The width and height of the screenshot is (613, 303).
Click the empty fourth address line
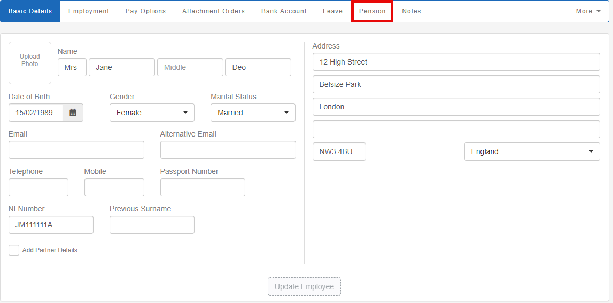[x=456, y=129]
